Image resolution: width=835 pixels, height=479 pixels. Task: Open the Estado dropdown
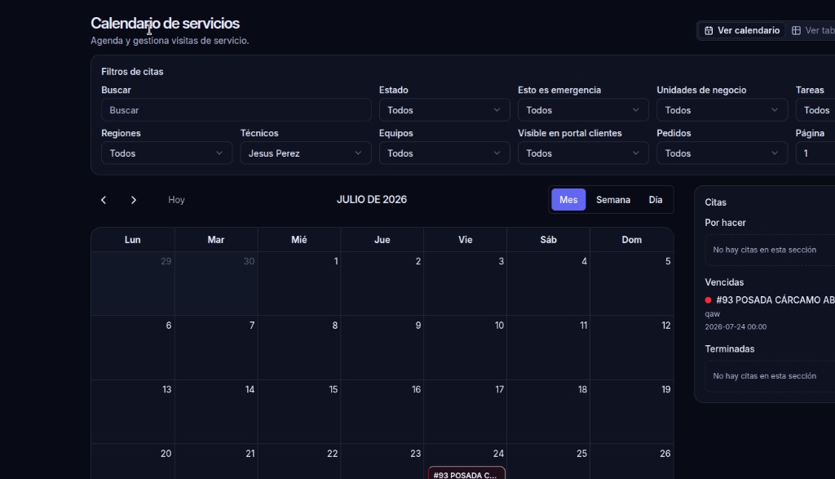[x=444, y=110]
